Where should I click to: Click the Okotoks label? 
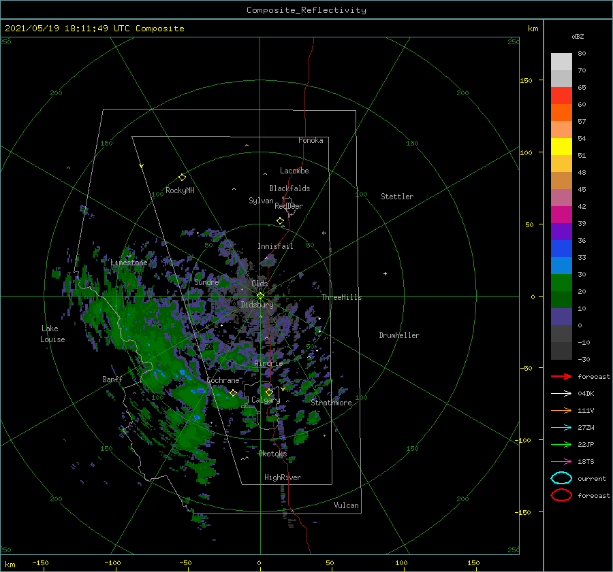(272, 454)
